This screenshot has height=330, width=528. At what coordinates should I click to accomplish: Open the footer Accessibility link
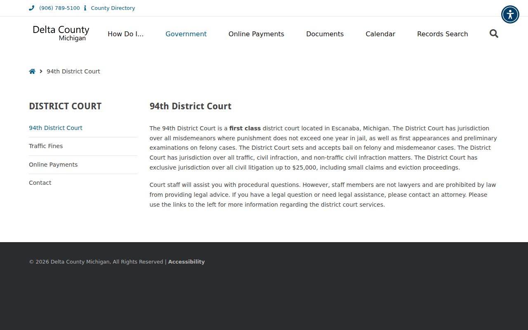click(x=186, y=262)
